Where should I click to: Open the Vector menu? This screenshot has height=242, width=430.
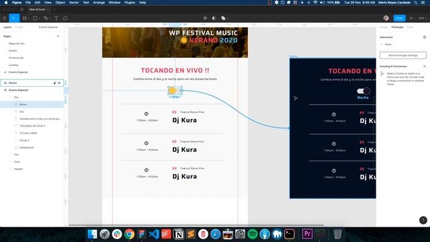click(x=74, y=3)
